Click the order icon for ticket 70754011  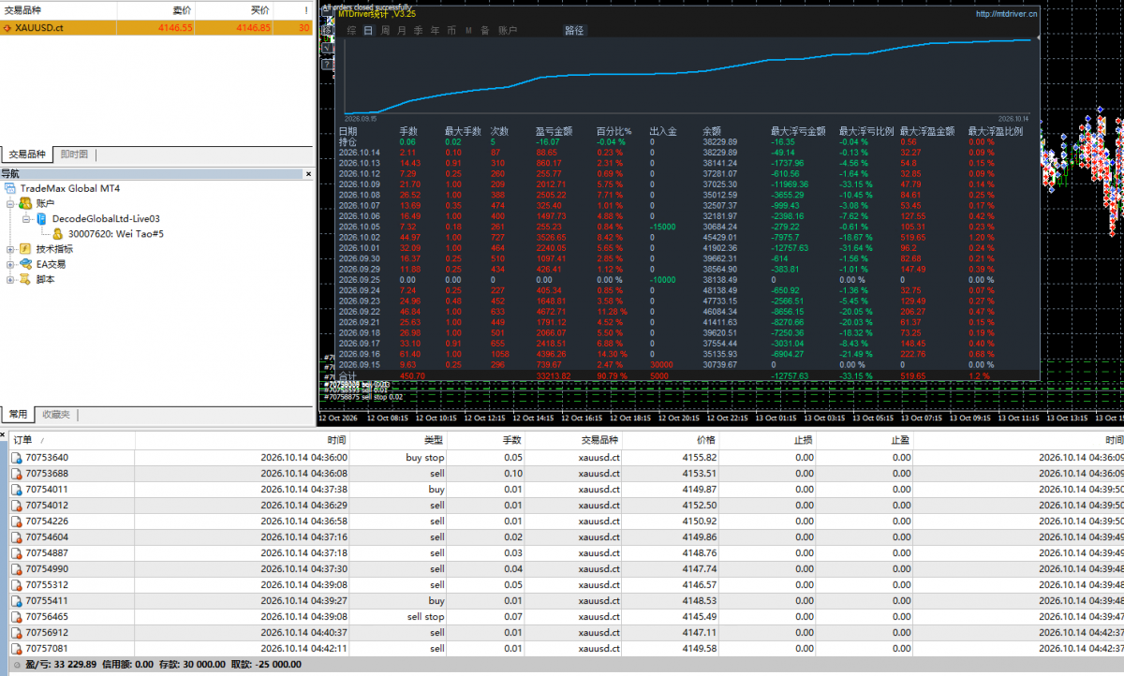click(x=17, y=490)
